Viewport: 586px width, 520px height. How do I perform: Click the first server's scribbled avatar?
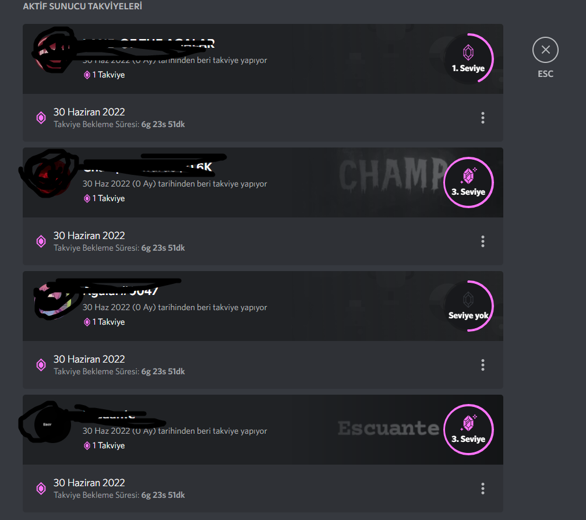53,52
